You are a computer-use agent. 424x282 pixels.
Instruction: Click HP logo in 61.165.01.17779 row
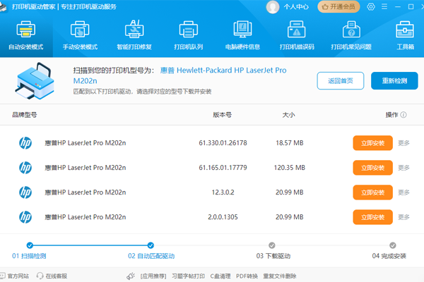click(25, 168)
